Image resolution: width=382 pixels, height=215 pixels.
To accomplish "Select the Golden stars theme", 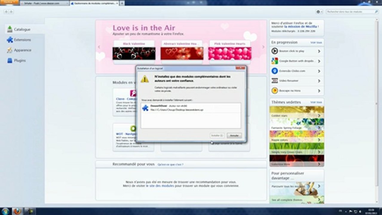I will tap(297, 112).
